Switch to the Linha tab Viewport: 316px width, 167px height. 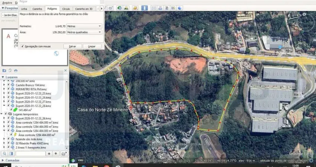[24, 9]
